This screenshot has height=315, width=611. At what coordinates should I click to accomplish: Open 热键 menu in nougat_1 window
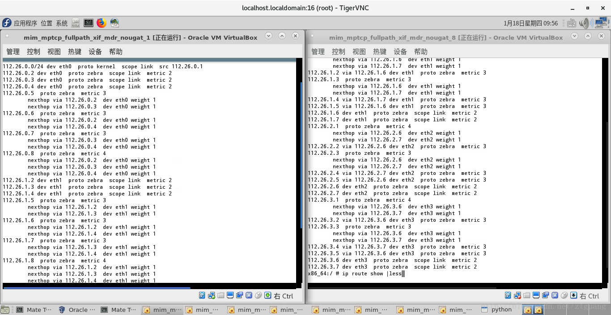coord(75,52)
